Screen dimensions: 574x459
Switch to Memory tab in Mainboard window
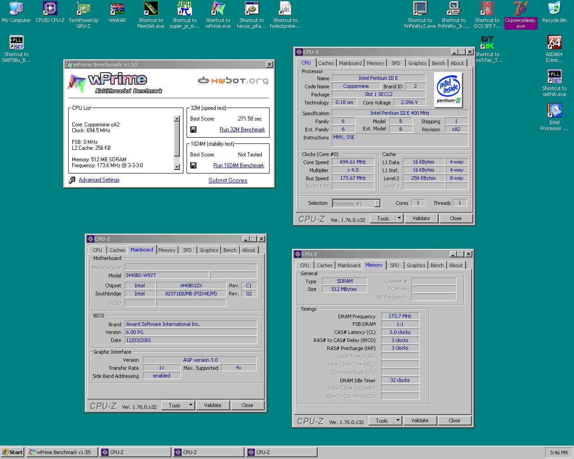tap(167, 250)
